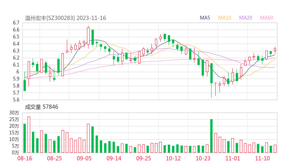281x167 pixels.
Task: Click the 11-01 date axis label
Action: coord(233,158)
